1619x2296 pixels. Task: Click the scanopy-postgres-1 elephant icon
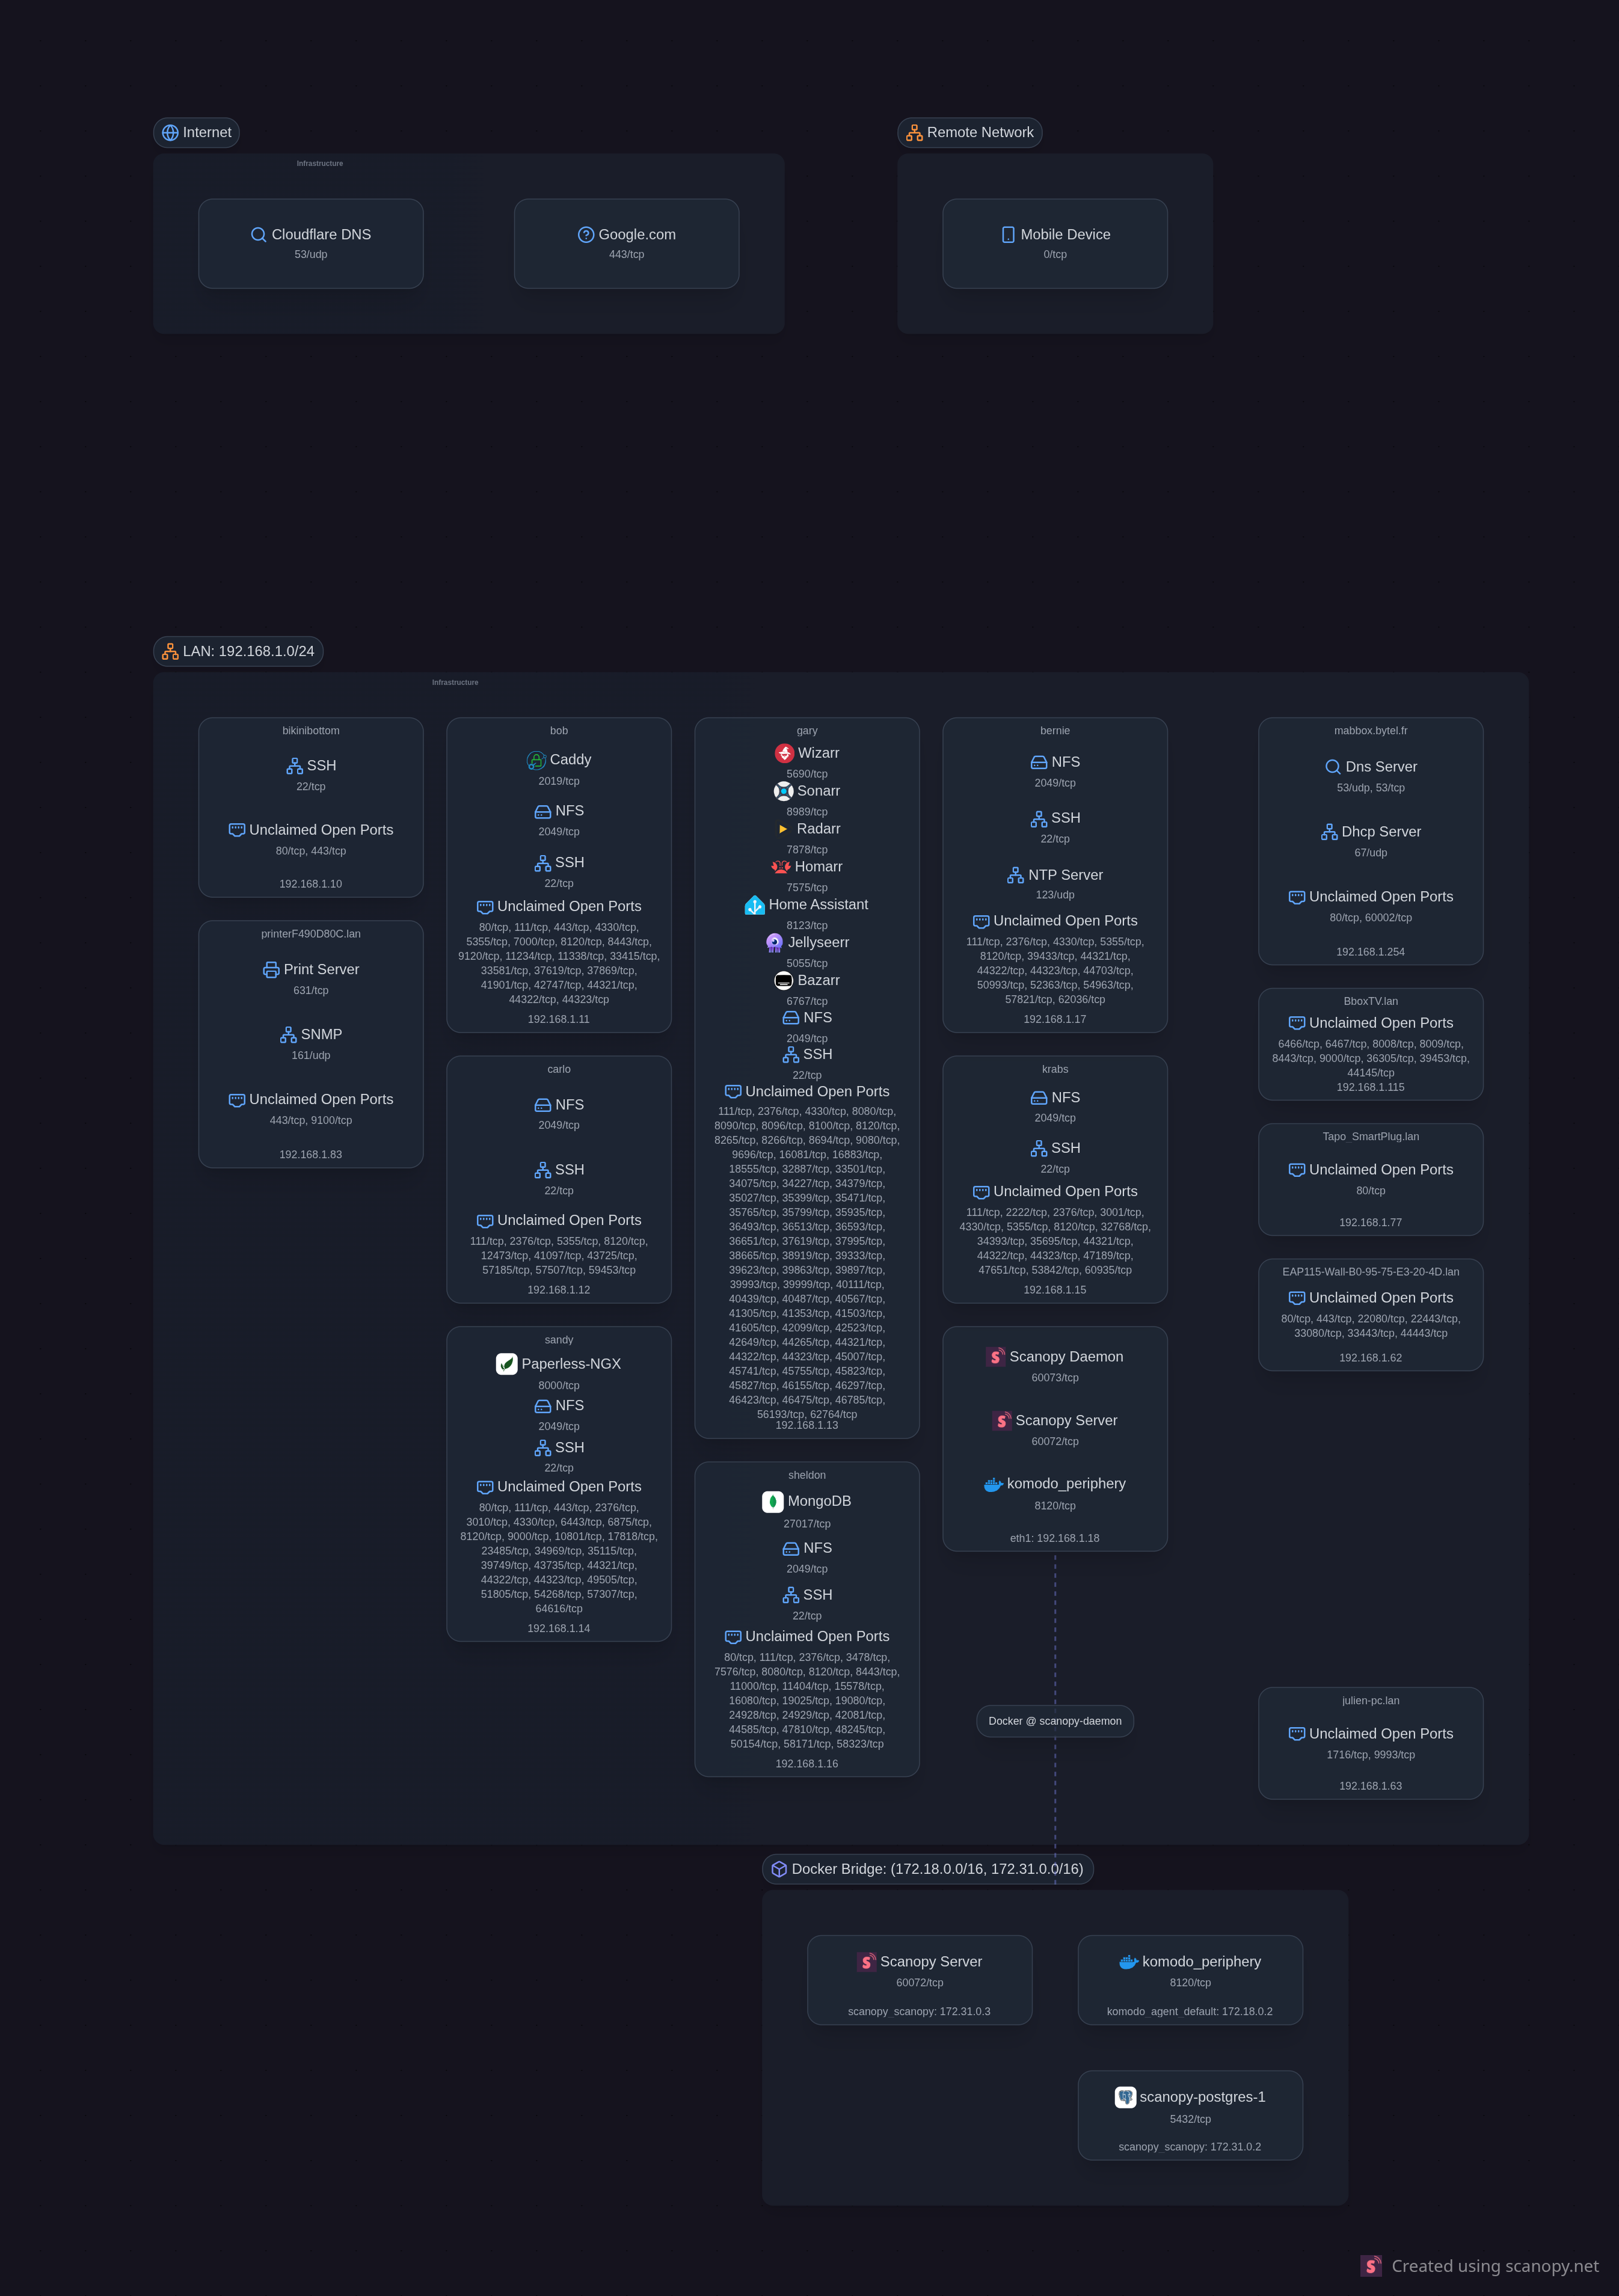click(1125, 2097)
